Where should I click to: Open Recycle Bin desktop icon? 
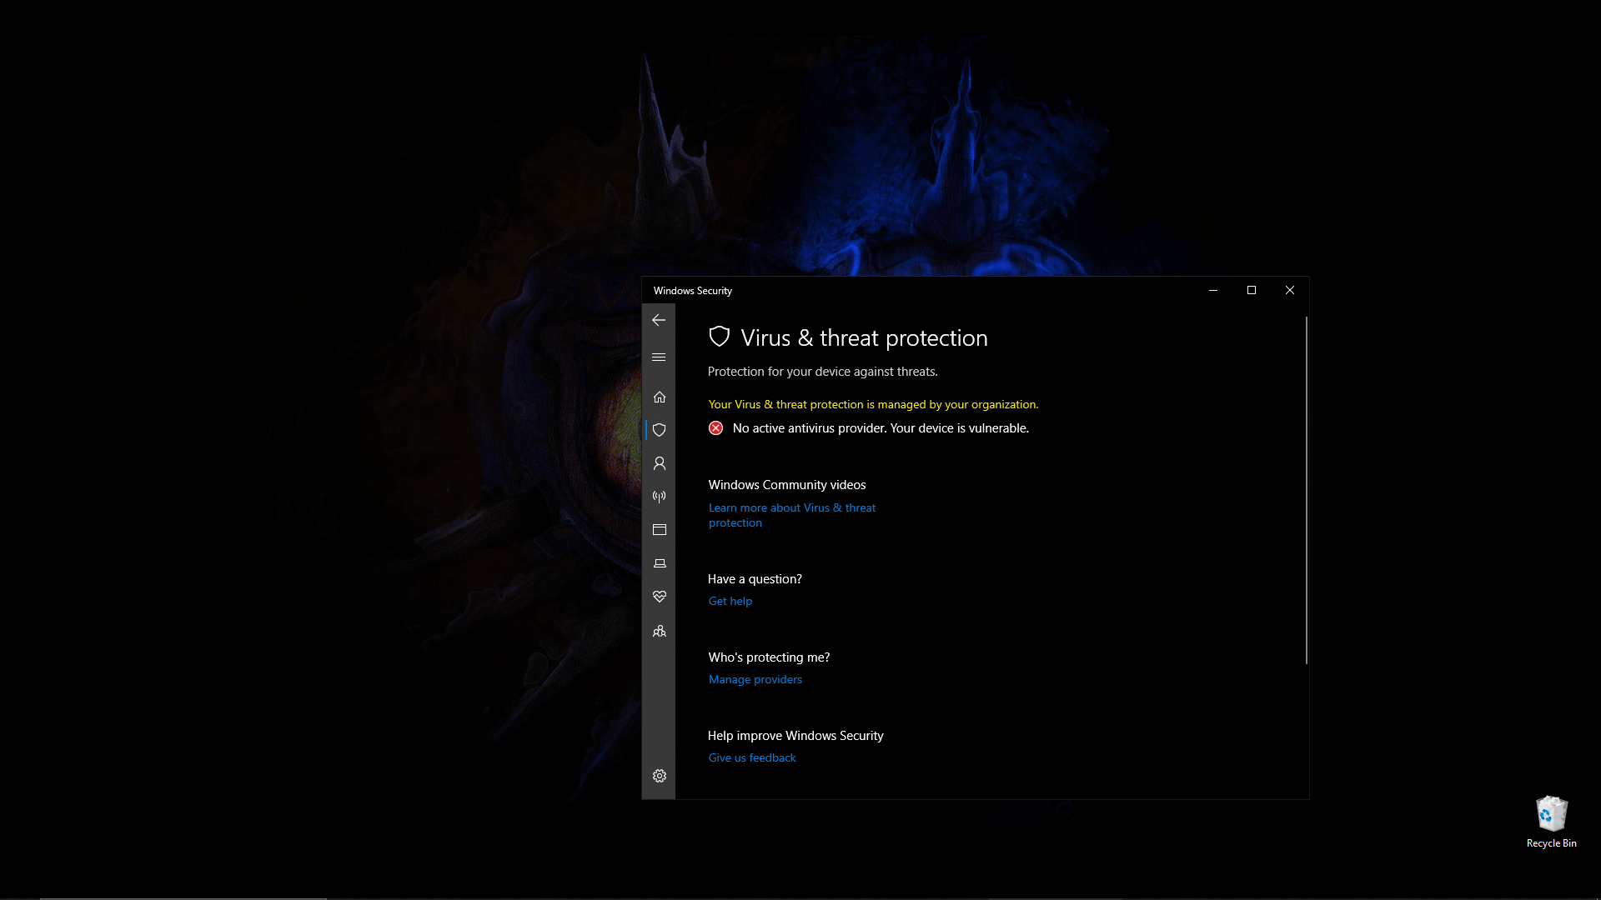click(x=1551, y=822)
